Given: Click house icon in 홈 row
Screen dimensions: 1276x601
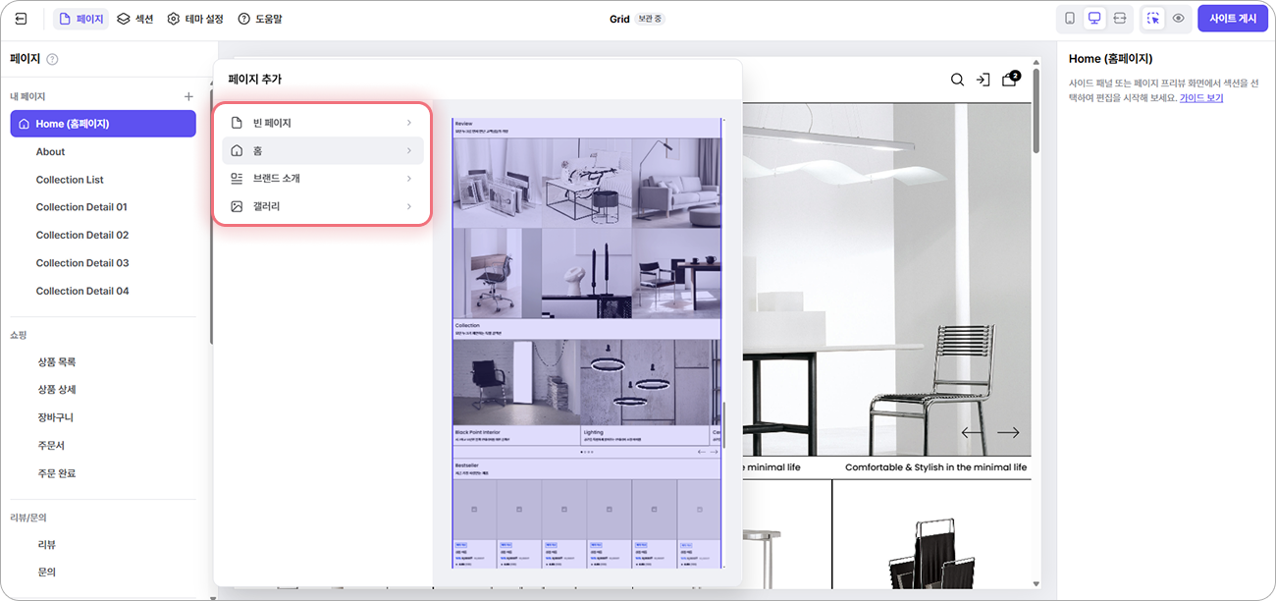Looking at the screenshot, I should click(237, 150).
